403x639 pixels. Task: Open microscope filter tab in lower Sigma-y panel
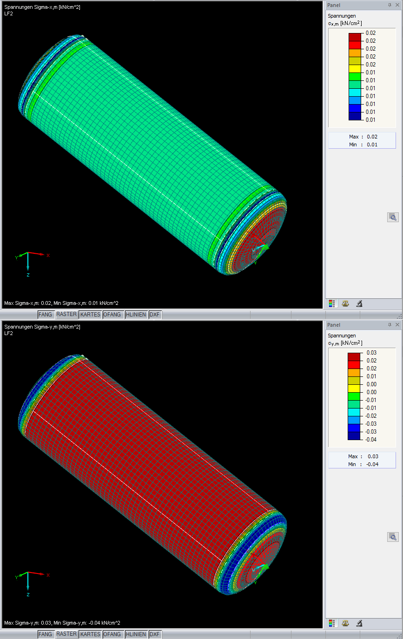(x=359, y=623)
